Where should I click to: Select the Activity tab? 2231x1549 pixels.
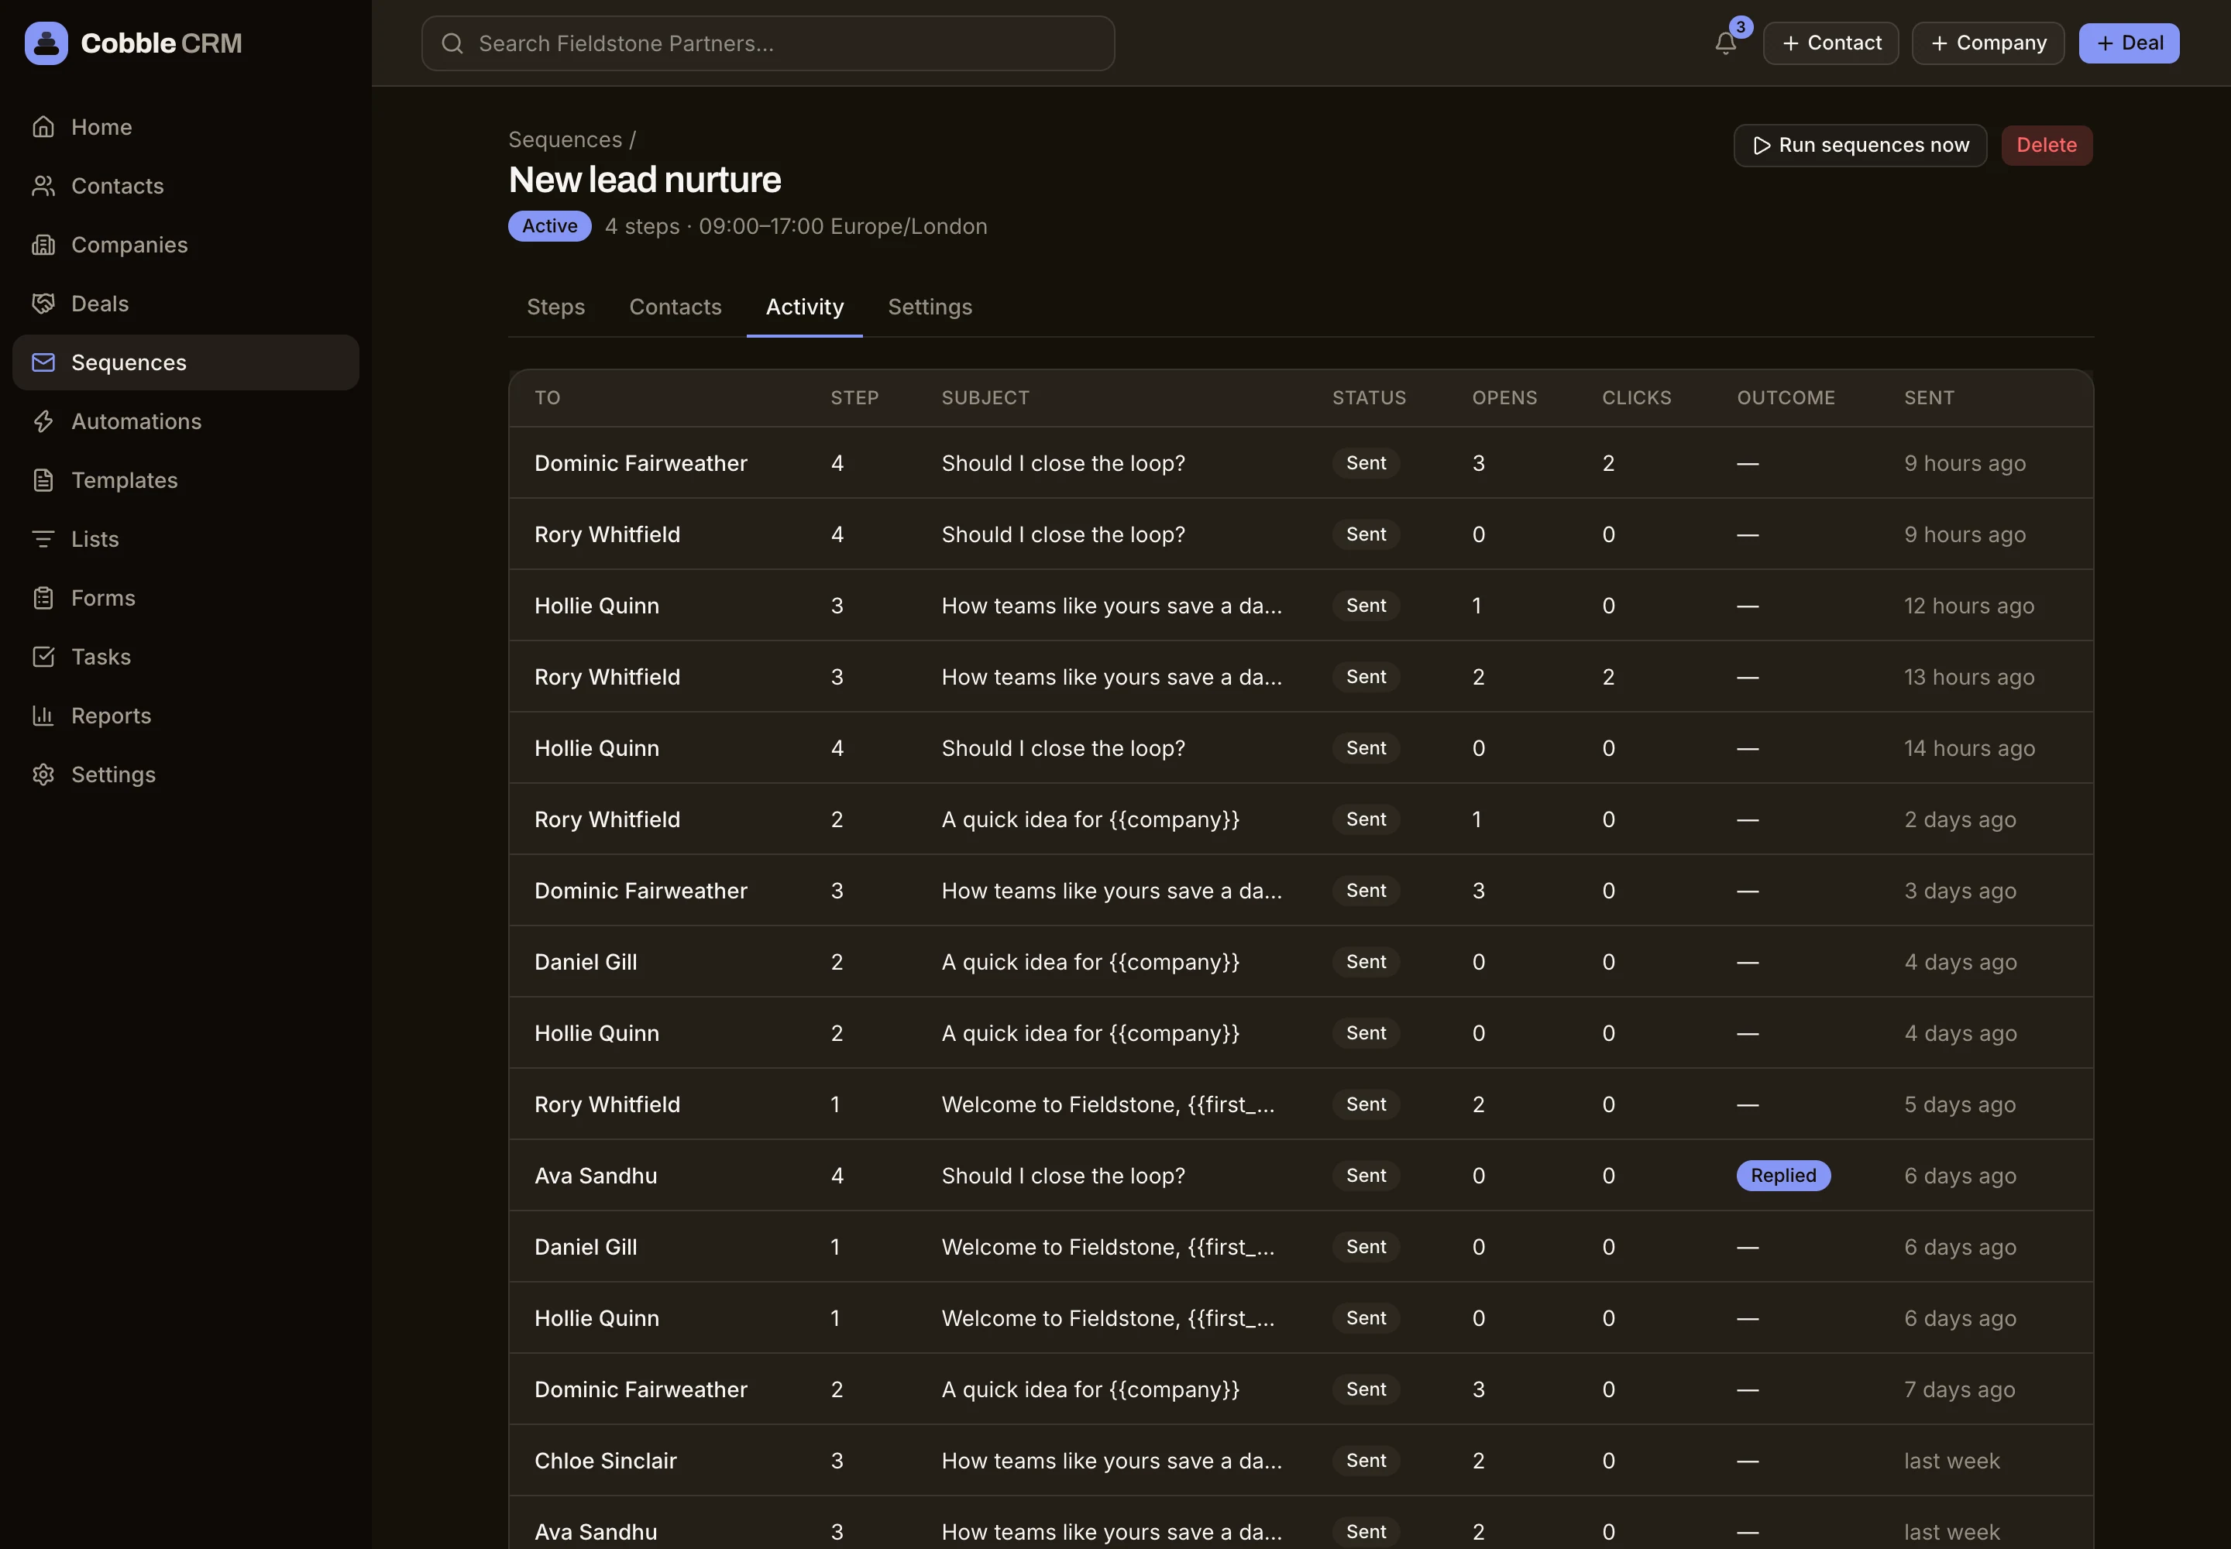(x=804, y=307)
